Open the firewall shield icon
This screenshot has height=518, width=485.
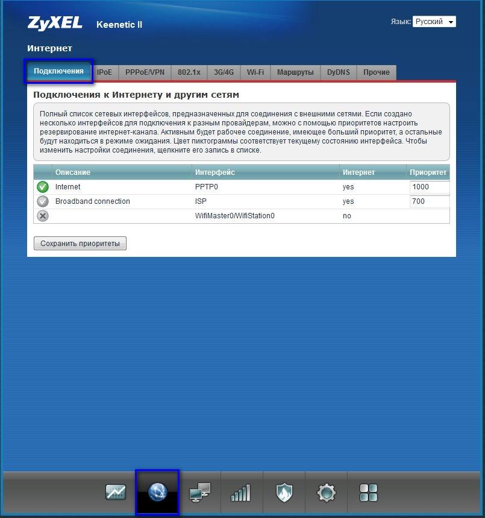pyautogui.click(x=284, y=492)
